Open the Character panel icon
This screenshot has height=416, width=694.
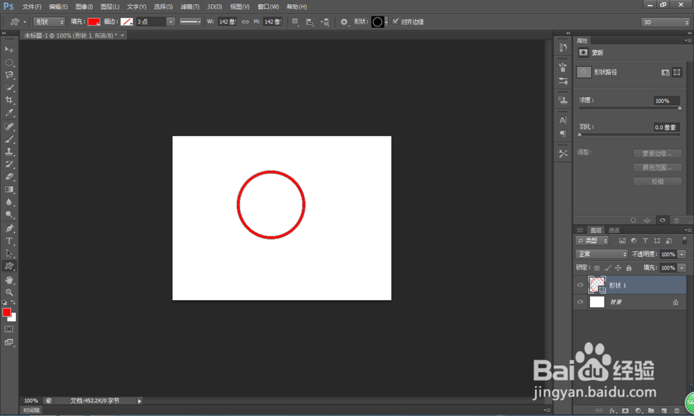pos(563,120)
